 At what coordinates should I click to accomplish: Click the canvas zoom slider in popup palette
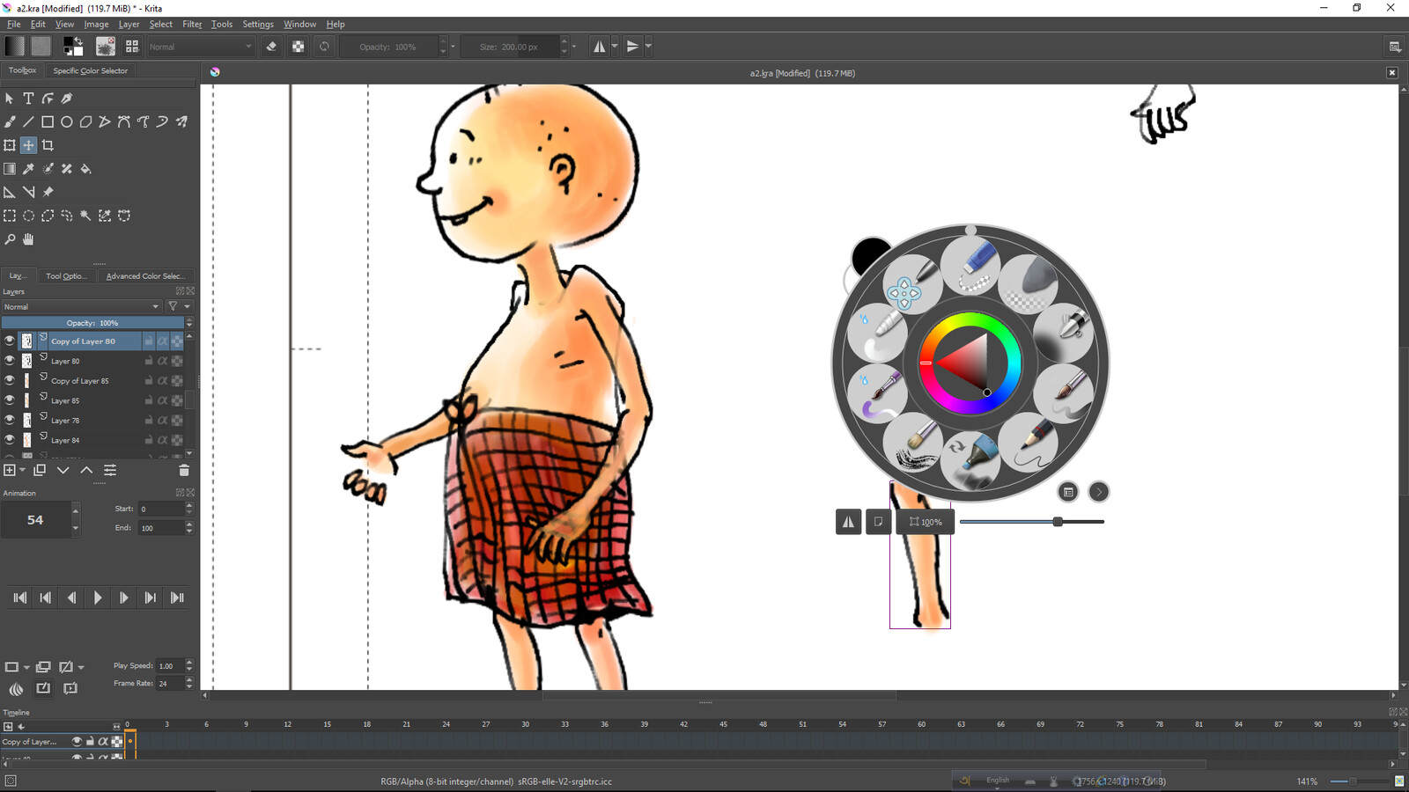(1031, 522)
